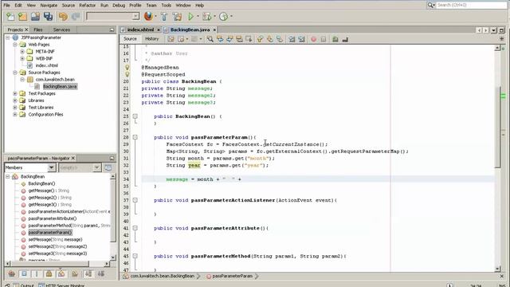This screenshot has width=510, height=287.
Task: Click into the Search field
Action: (x=471, y=5)
